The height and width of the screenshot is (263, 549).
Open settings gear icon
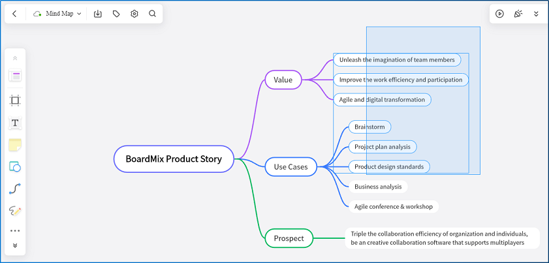tap(134, 14)
